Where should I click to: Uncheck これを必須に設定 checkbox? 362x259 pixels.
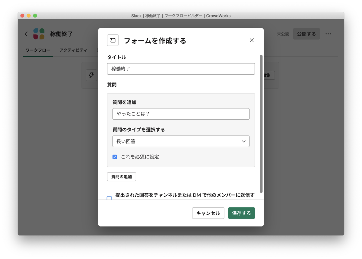[x=115, y=157]
